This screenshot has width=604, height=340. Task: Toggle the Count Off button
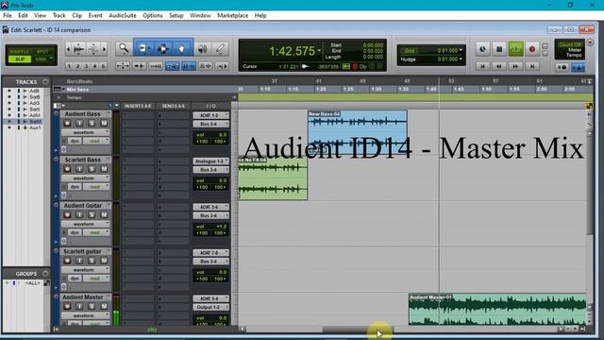pos(570,44)
